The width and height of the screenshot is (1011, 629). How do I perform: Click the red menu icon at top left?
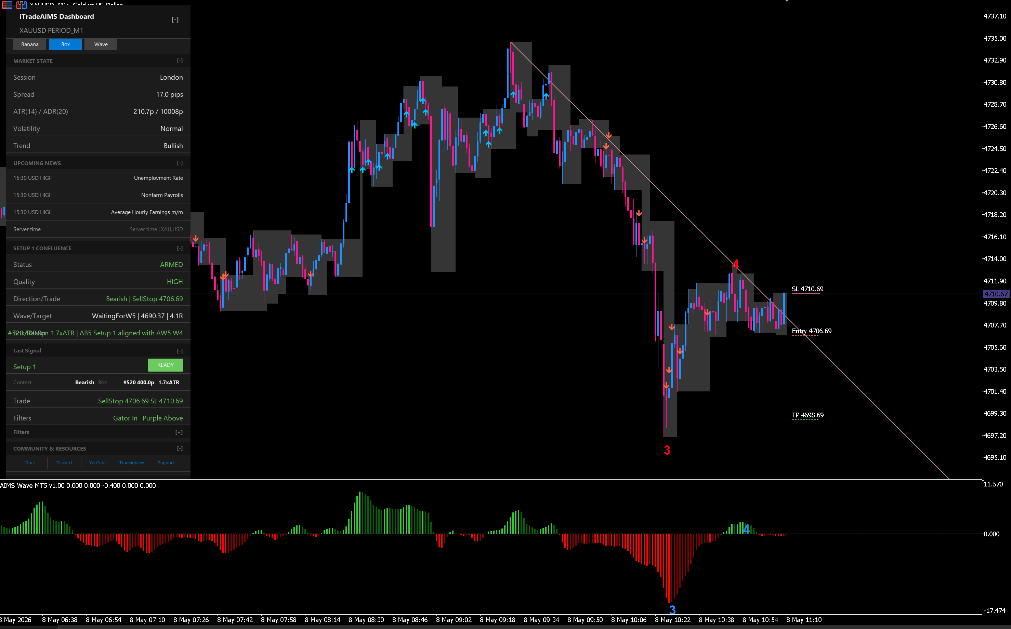[7, 4]
